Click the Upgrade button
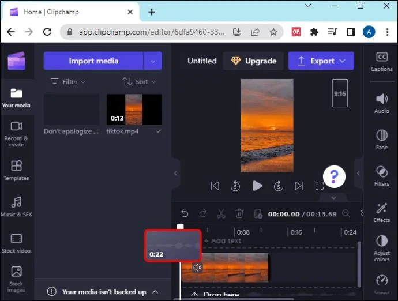 pos(254,61)
